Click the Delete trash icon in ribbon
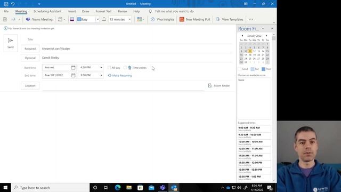 click(x=5, y=19)
